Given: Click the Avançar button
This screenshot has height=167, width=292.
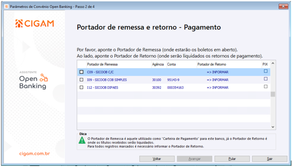Looking at the screenshot, I should pyautogui.click(x=195, y=159).
